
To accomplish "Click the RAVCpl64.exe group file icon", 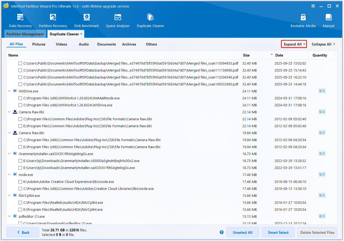I will tap(15, 195).
